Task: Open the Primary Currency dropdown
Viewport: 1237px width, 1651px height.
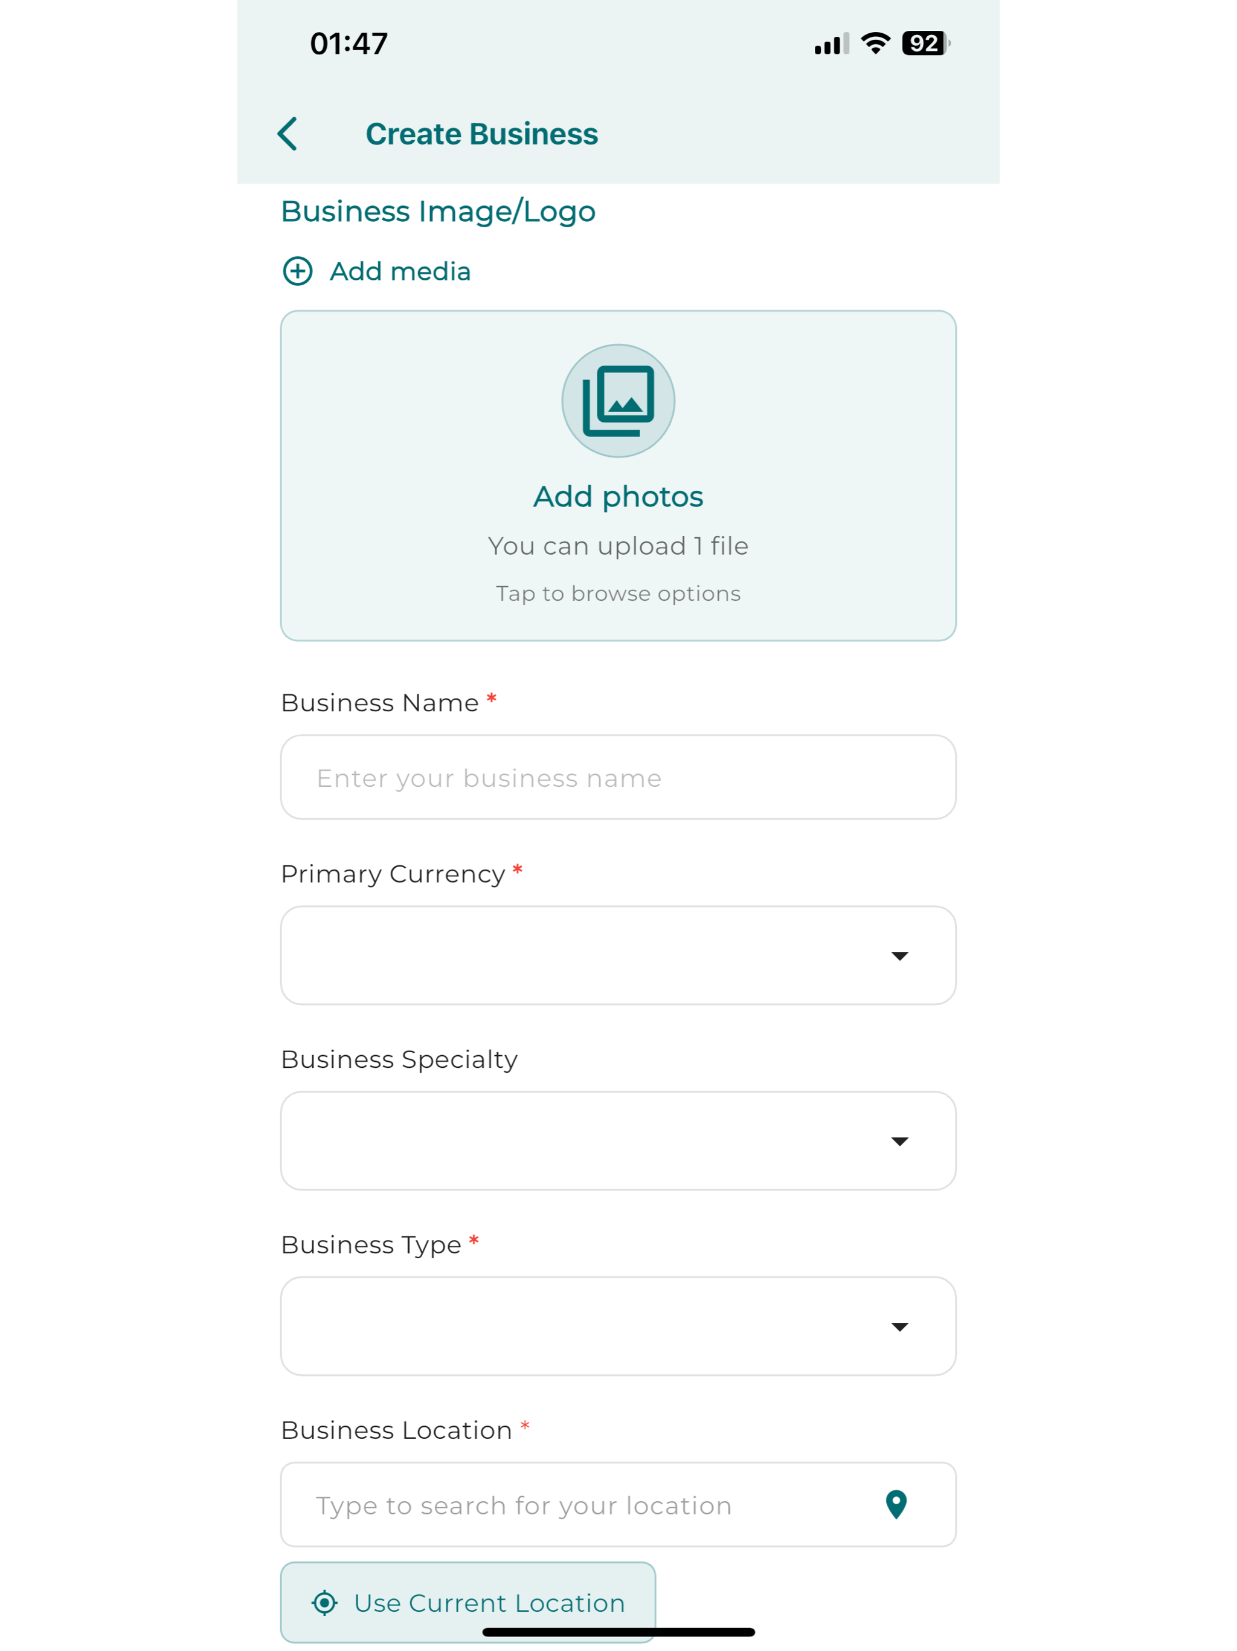Action: 618,955
